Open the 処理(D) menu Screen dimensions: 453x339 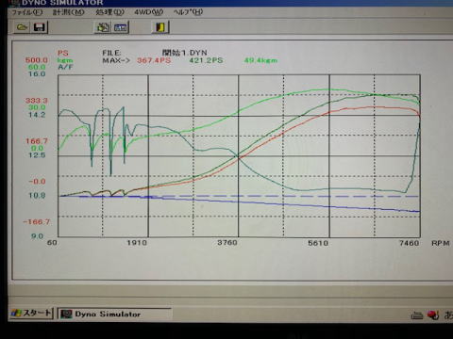point(109,12)
